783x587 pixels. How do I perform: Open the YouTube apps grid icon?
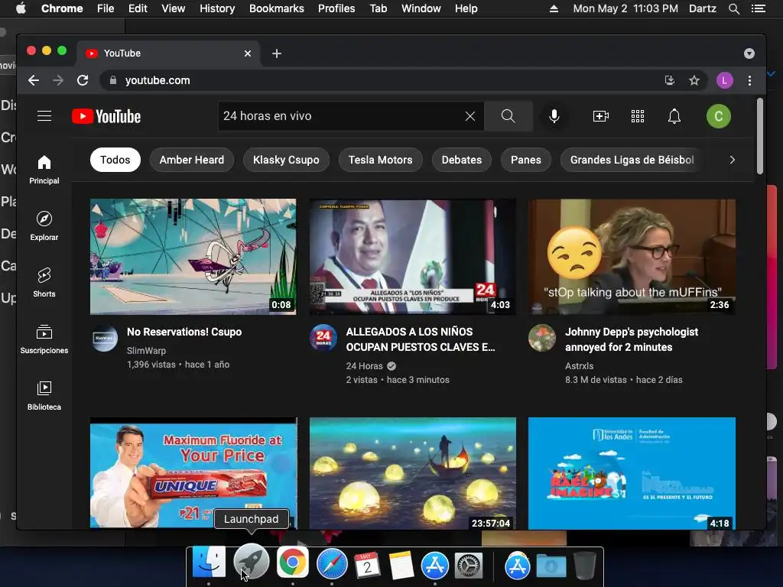pyautogui.click(x=637, y=116)
